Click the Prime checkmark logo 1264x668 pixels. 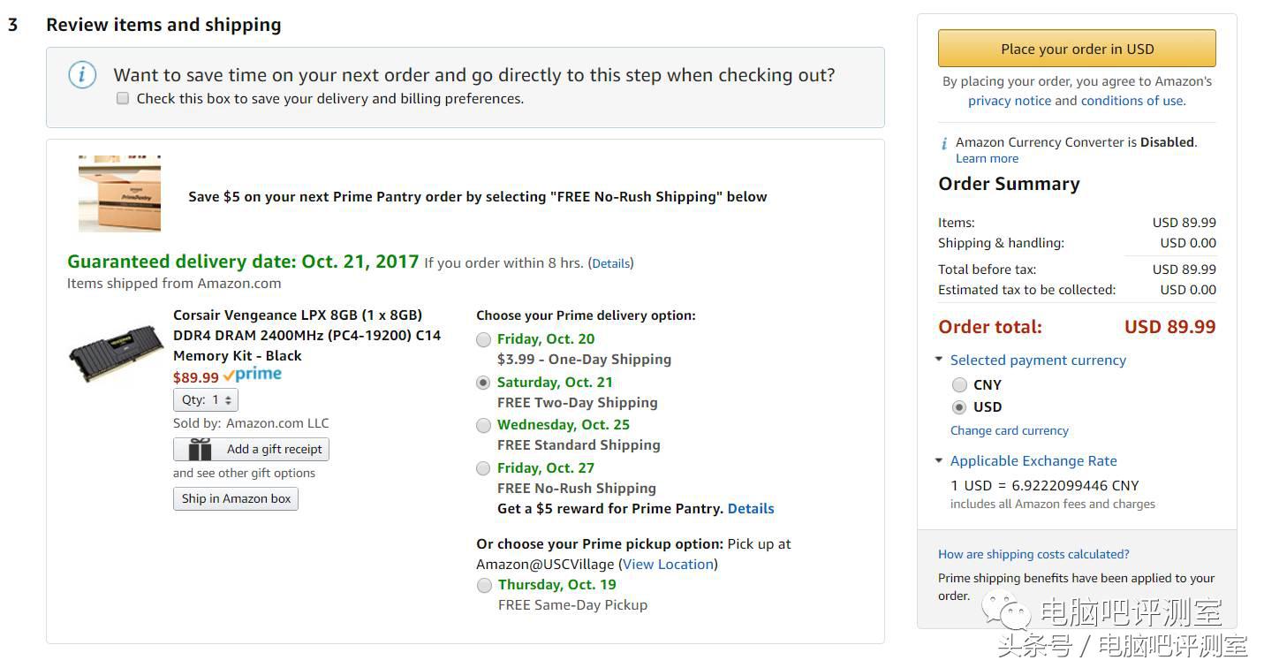[253, 375]
